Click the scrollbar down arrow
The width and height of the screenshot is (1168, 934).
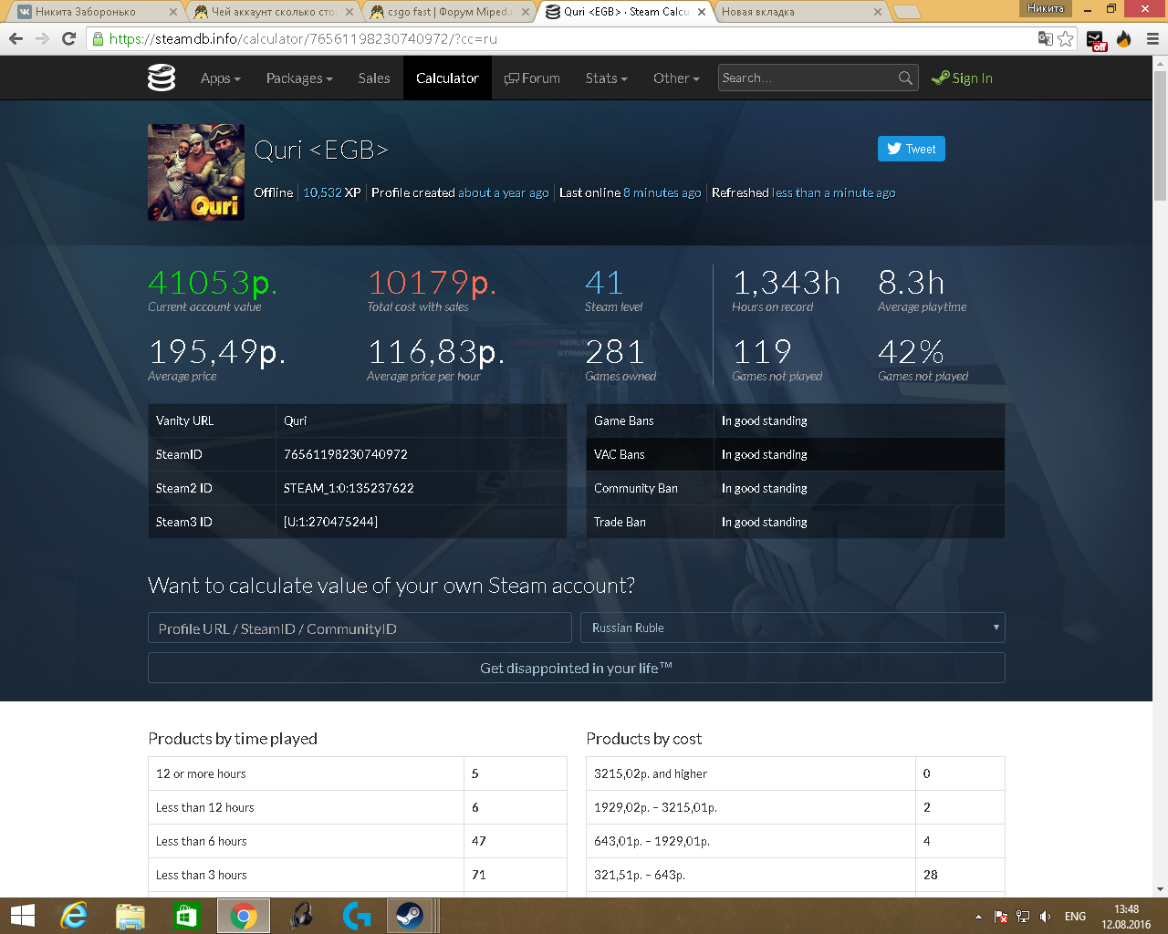tap(1160, 889)
